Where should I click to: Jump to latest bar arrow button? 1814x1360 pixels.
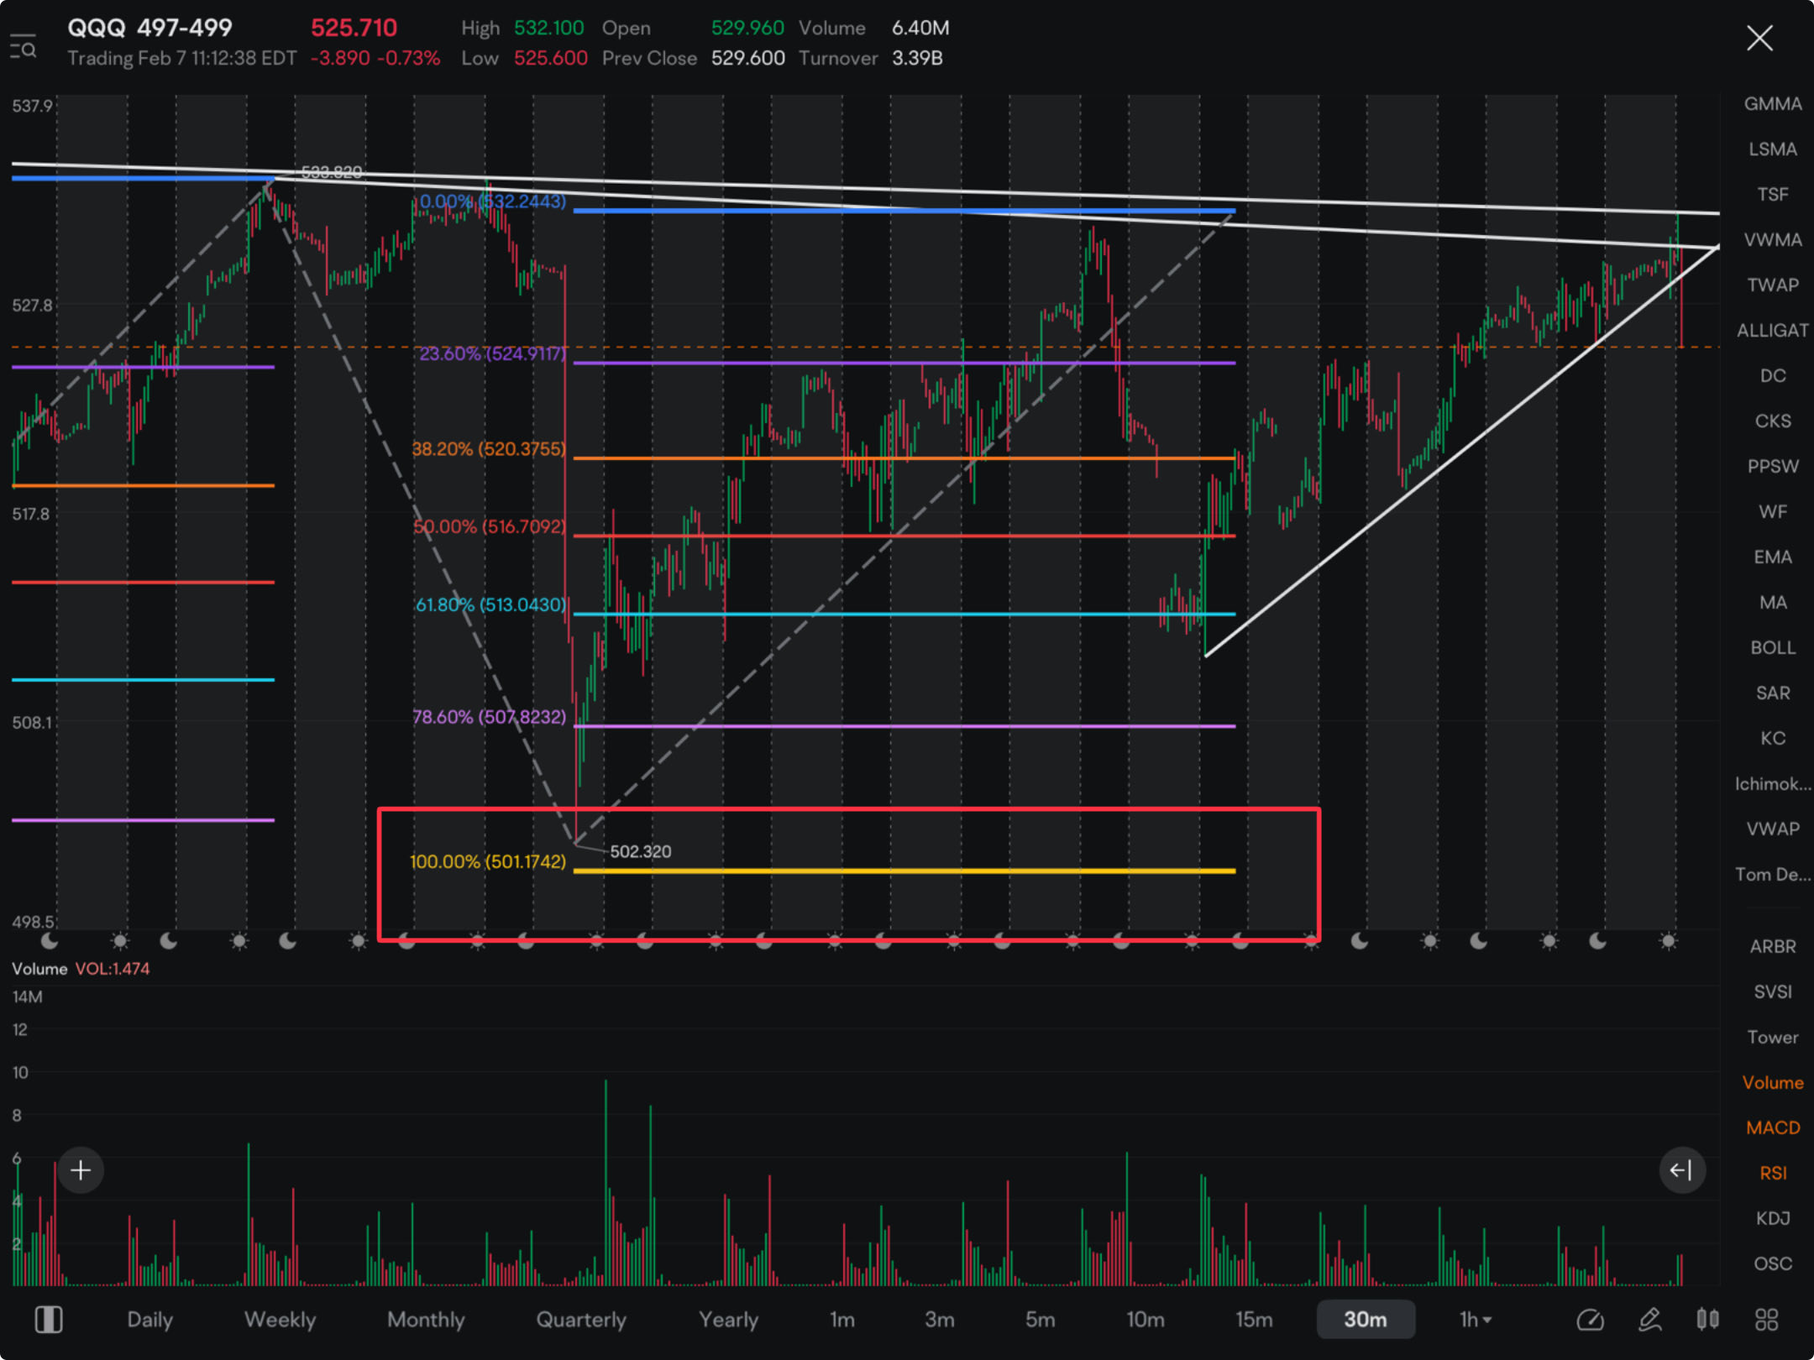pyautogui.click(x=1682, y=1170)
